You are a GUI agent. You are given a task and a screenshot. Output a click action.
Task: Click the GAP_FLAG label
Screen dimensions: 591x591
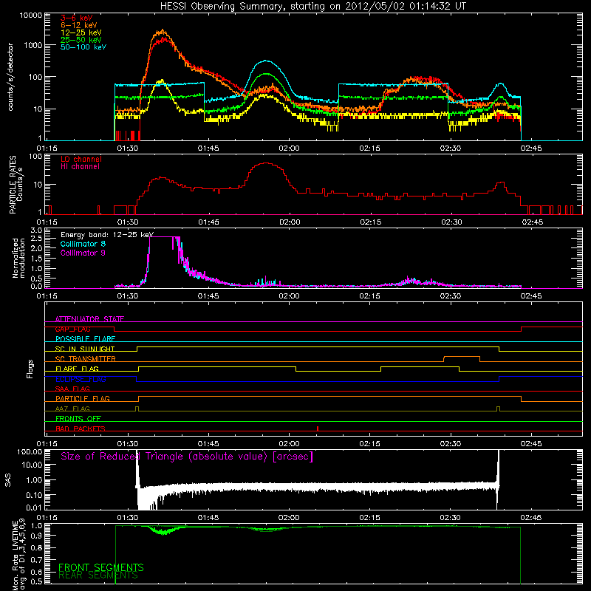(72, 329)
